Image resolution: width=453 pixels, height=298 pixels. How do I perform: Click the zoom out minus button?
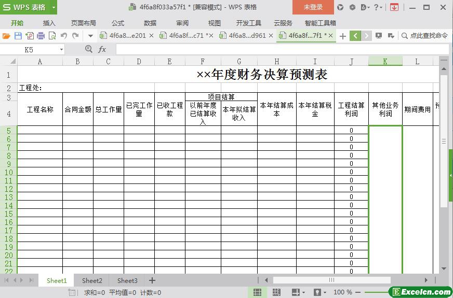[358, 292]
